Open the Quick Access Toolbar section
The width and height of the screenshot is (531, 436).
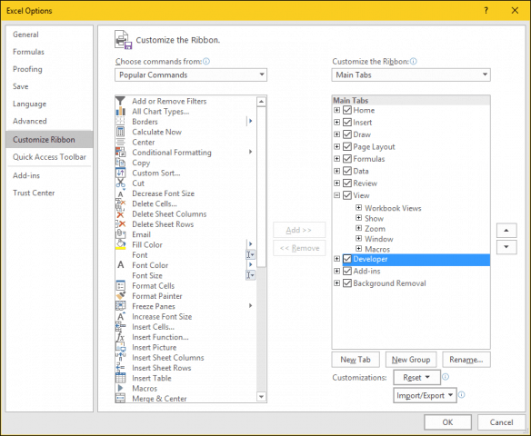tap(49, 157)
